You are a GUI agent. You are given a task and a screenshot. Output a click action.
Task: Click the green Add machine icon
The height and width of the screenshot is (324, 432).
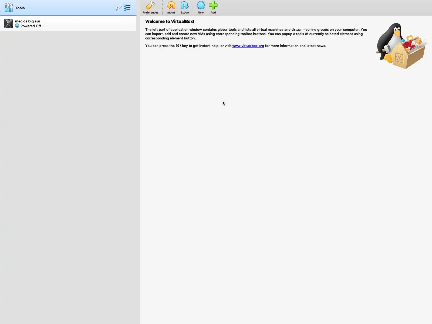(x=213, y=5)
